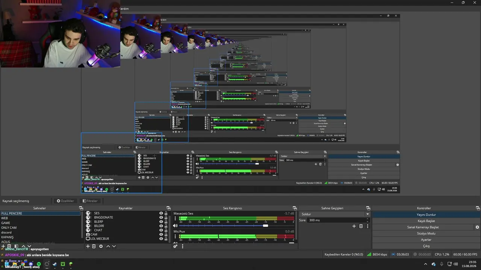The height and width of the screenshot is (270, 481).
Task: Toggle visibility of LOL MECBUR source
Action: 161,238
